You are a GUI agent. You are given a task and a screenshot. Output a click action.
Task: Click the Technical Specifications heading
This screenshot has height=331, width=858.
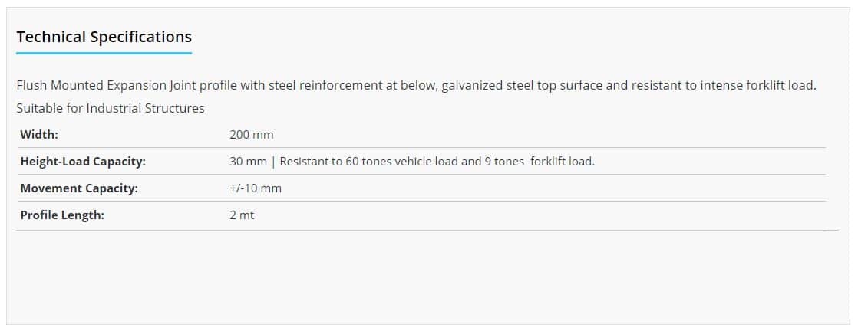104,37
